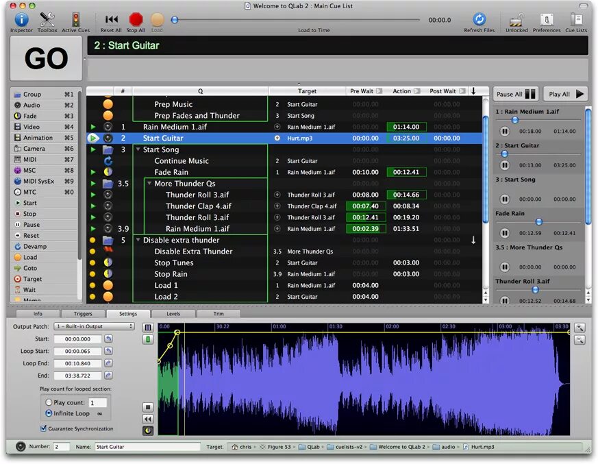Screen dimensions: 598x464
Task: Click the waveform rewind button
Action: (x=148, y=419)
